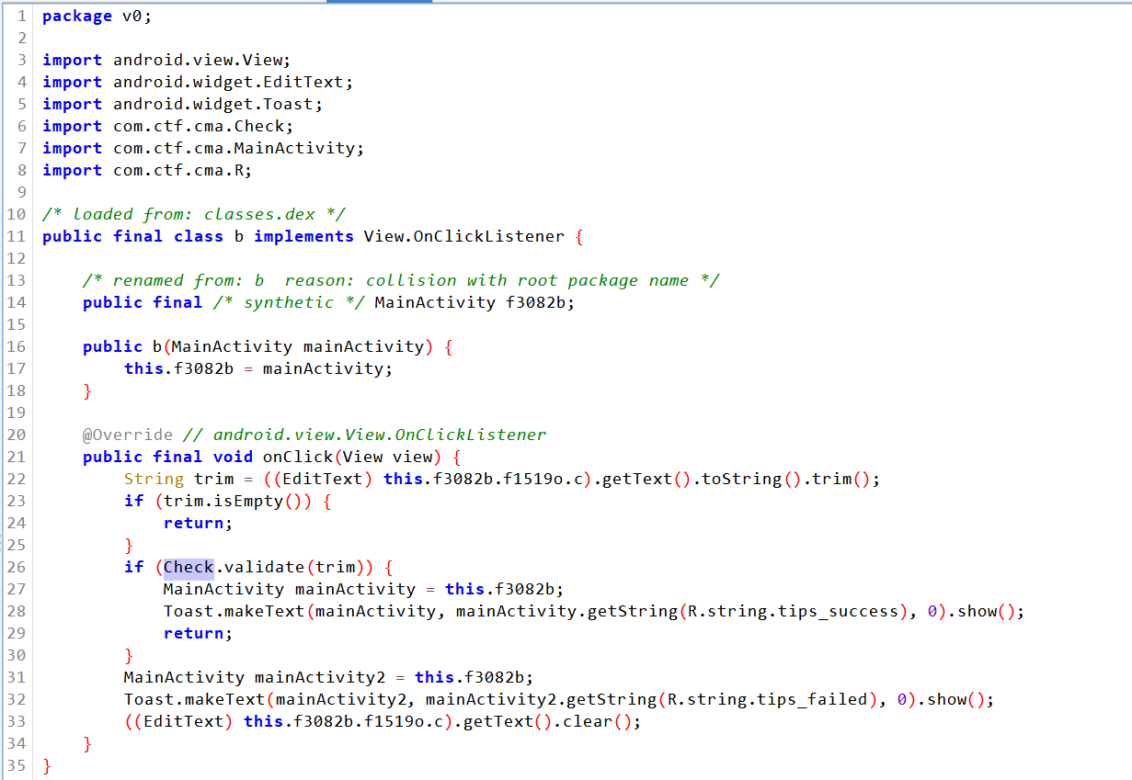Click the 'loaded from: classes.dex' comment
1132x780 pixels.
coord(193,214)
